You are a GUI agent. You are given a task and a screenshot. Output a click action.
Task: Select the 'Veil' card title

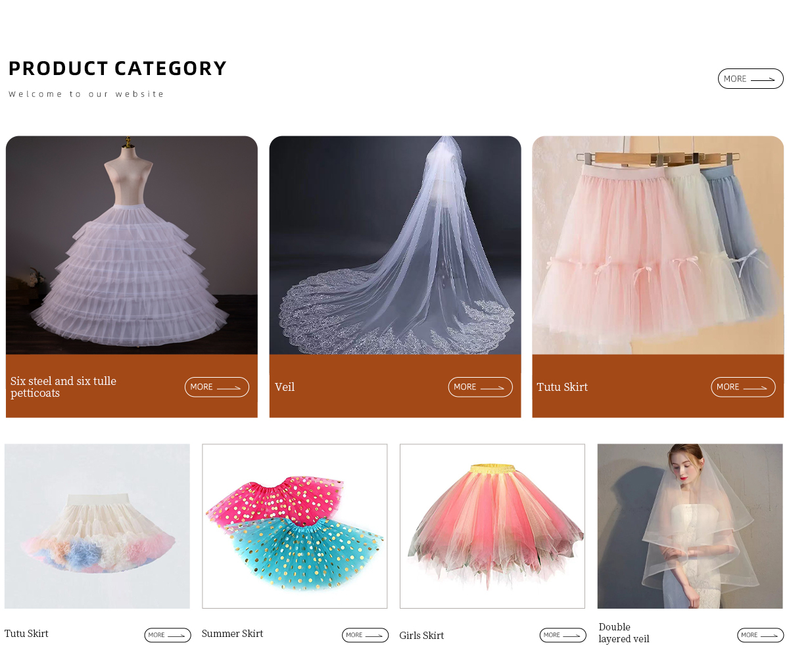click(x=285, y=387)
